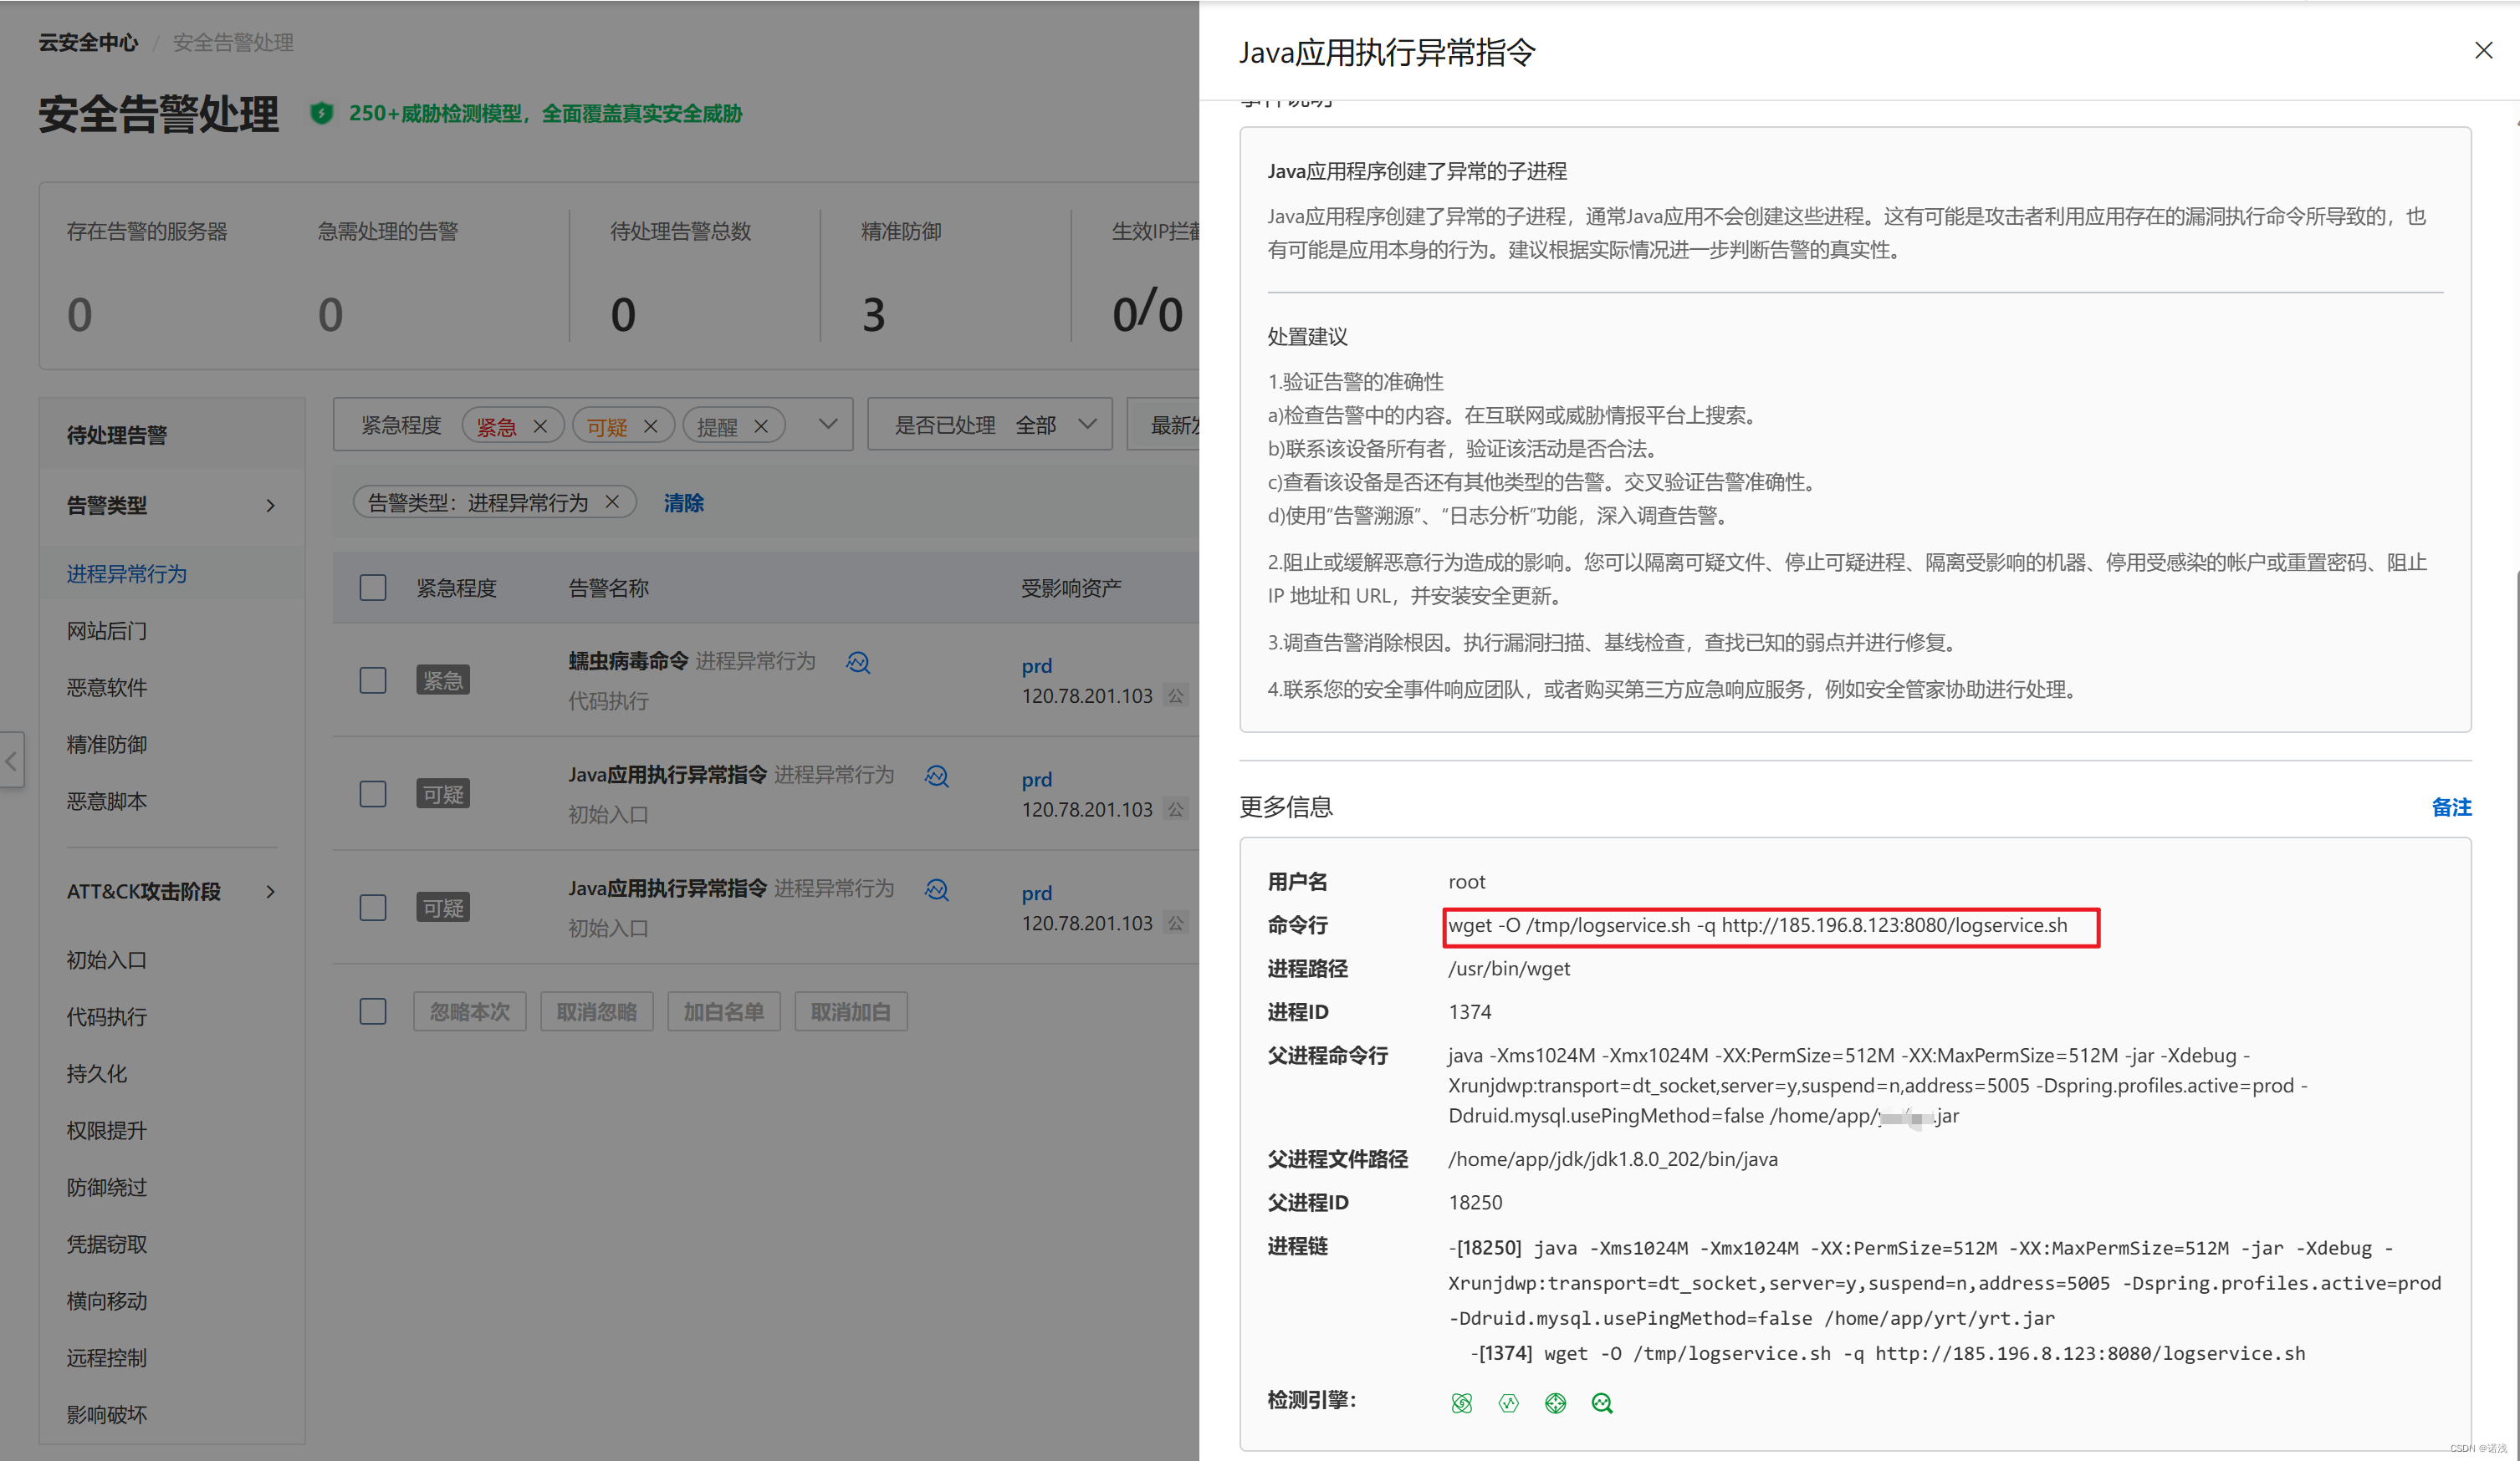2520x1461 pixels.
Task: Open the prd asset link in first row
Action: pyautogui.click(x=1037, y=665)
